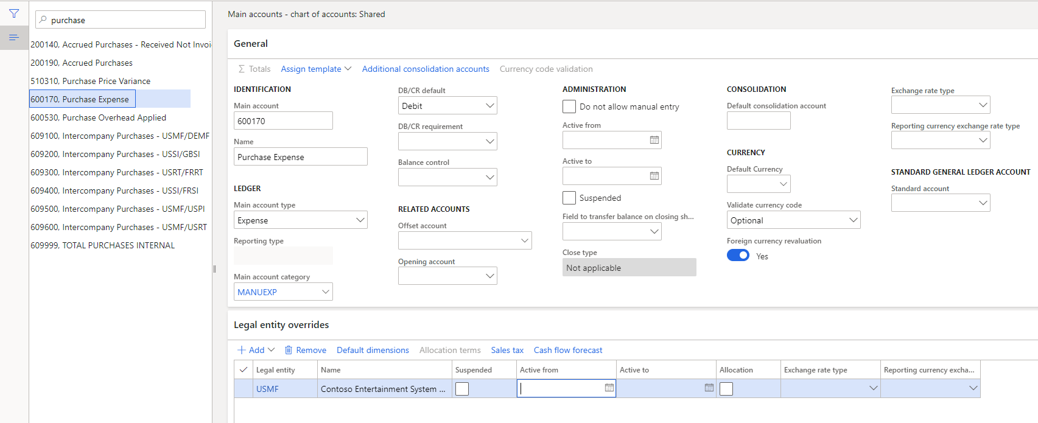Screen dimensions: 1038x423
Task: Click the purchase filter search box
Action: click(121, 19)
